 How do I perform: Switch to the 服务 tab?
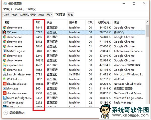tap(70, 15)
